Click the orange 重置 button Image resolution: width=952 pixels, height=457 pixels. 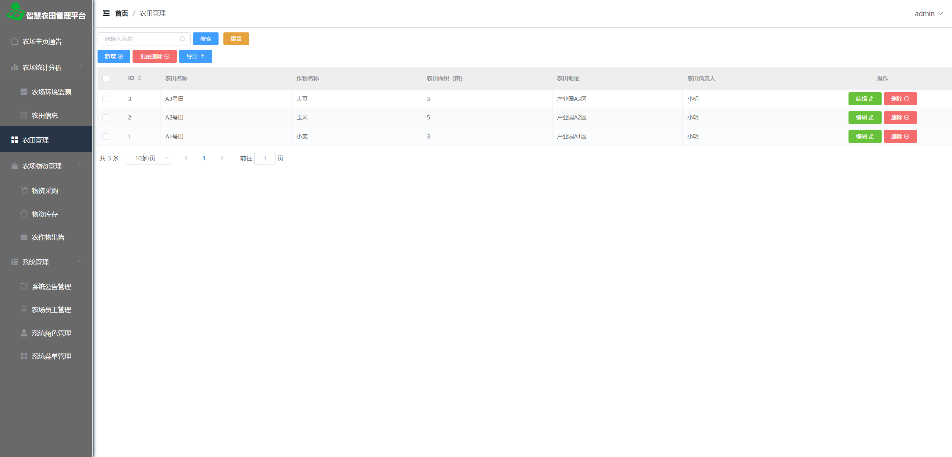(236, 39)
